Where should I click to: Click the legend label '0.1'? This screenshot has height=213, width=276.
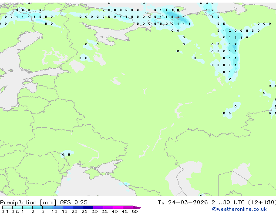coord(5,211)
